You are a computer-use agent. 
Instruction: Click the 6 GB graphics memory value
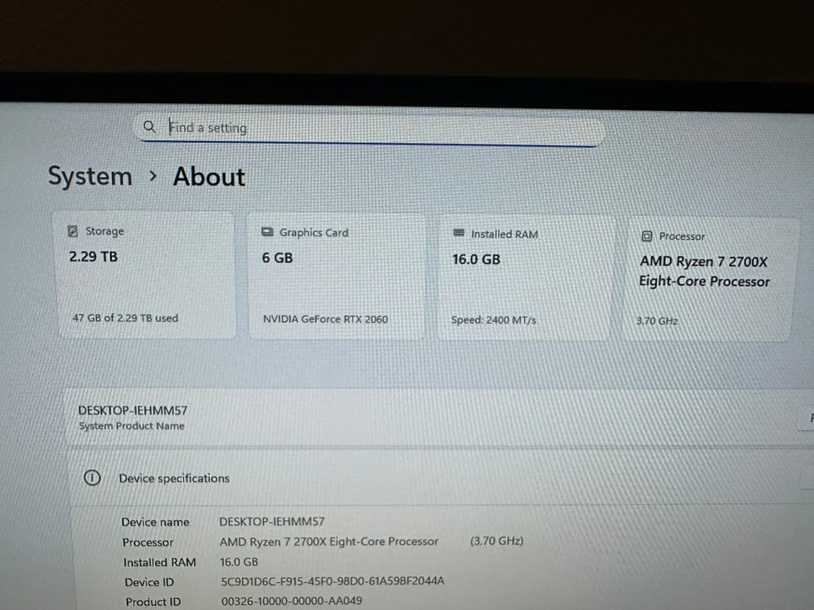tap(277, 258)
